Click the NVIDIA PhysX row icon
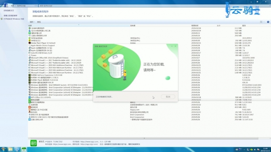 point(29,80)
